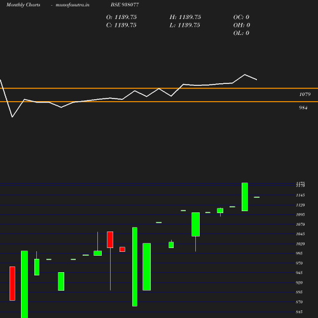Click the rightmost tall green candle reaching 1170
The width and height of the screenshot is (318, 318).
[245, 197]
